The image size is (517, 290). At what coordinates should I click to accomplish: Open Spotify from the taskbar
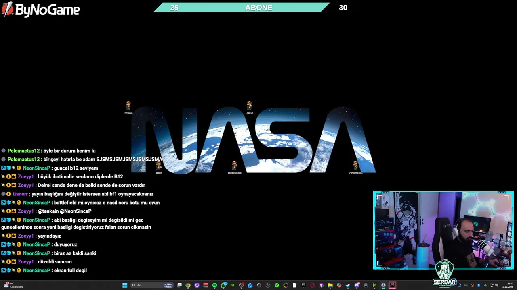click(x=214, y=285)
